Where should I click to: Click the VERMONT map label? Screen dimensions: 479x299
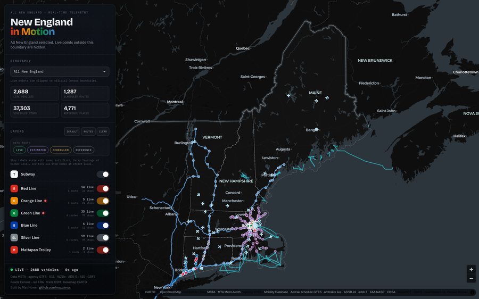(212, 137)
